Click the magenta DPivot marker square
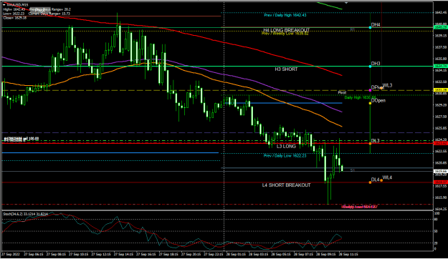 [371, 90]
